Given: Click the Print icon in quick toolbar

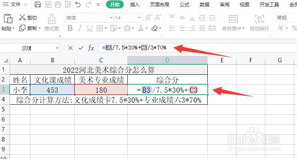Looking at the screenshot, I should (58, 4).
